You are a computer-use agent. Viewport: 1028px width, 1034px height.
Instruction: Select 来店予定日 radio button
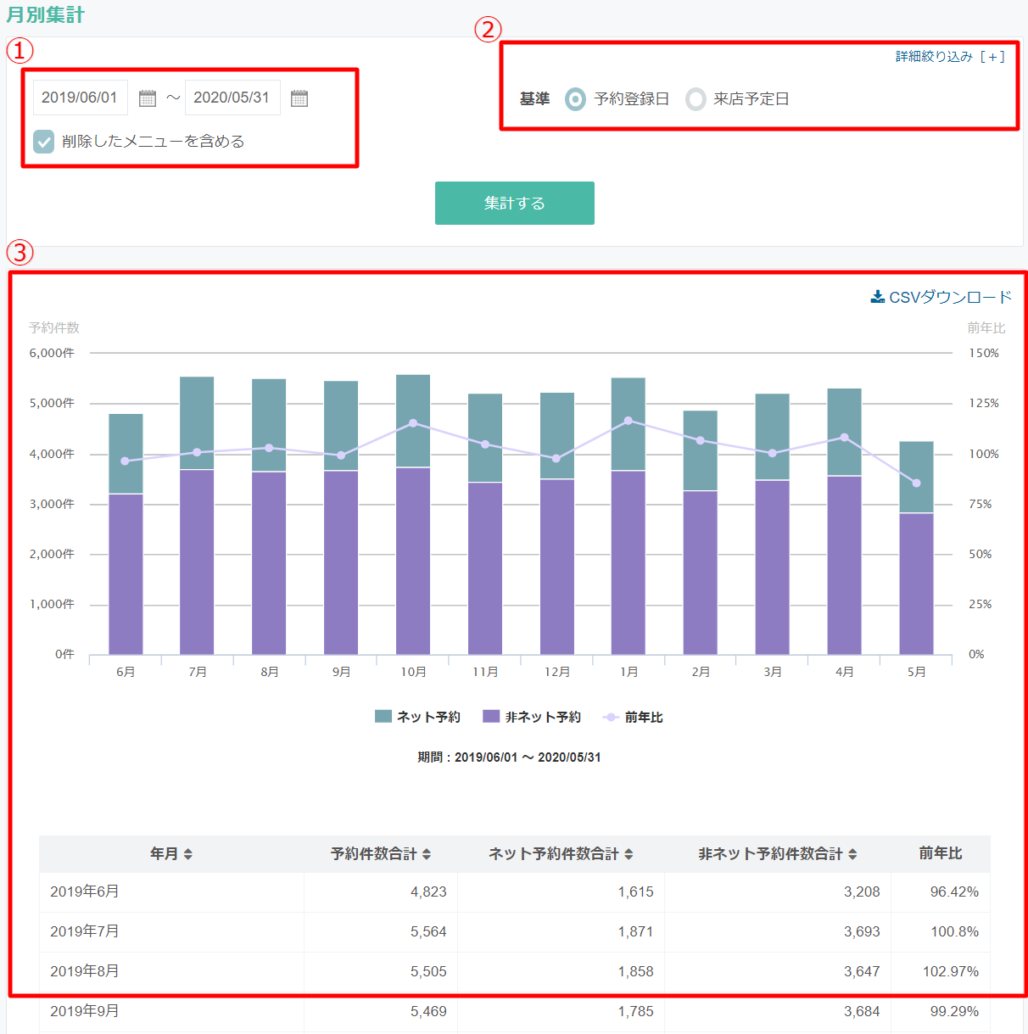(x=696, y=99)
